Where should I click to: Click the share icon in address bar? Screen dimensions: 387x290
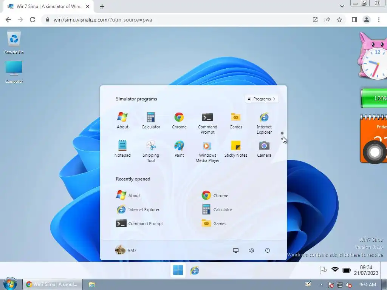[x=327, y=20]
